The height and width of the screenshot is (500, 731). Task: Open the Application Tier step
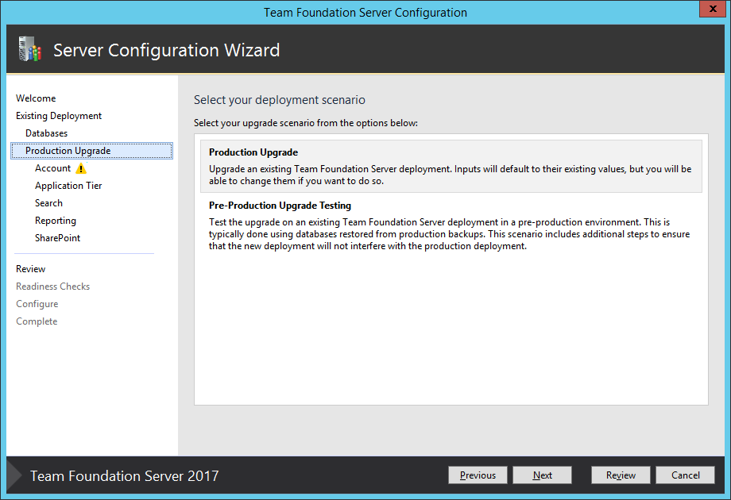[68, 186]
